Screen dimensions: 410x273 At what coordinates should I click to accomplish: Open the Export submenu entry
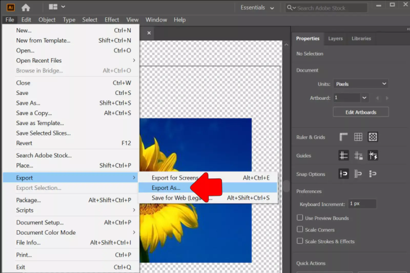click(71, 178)
